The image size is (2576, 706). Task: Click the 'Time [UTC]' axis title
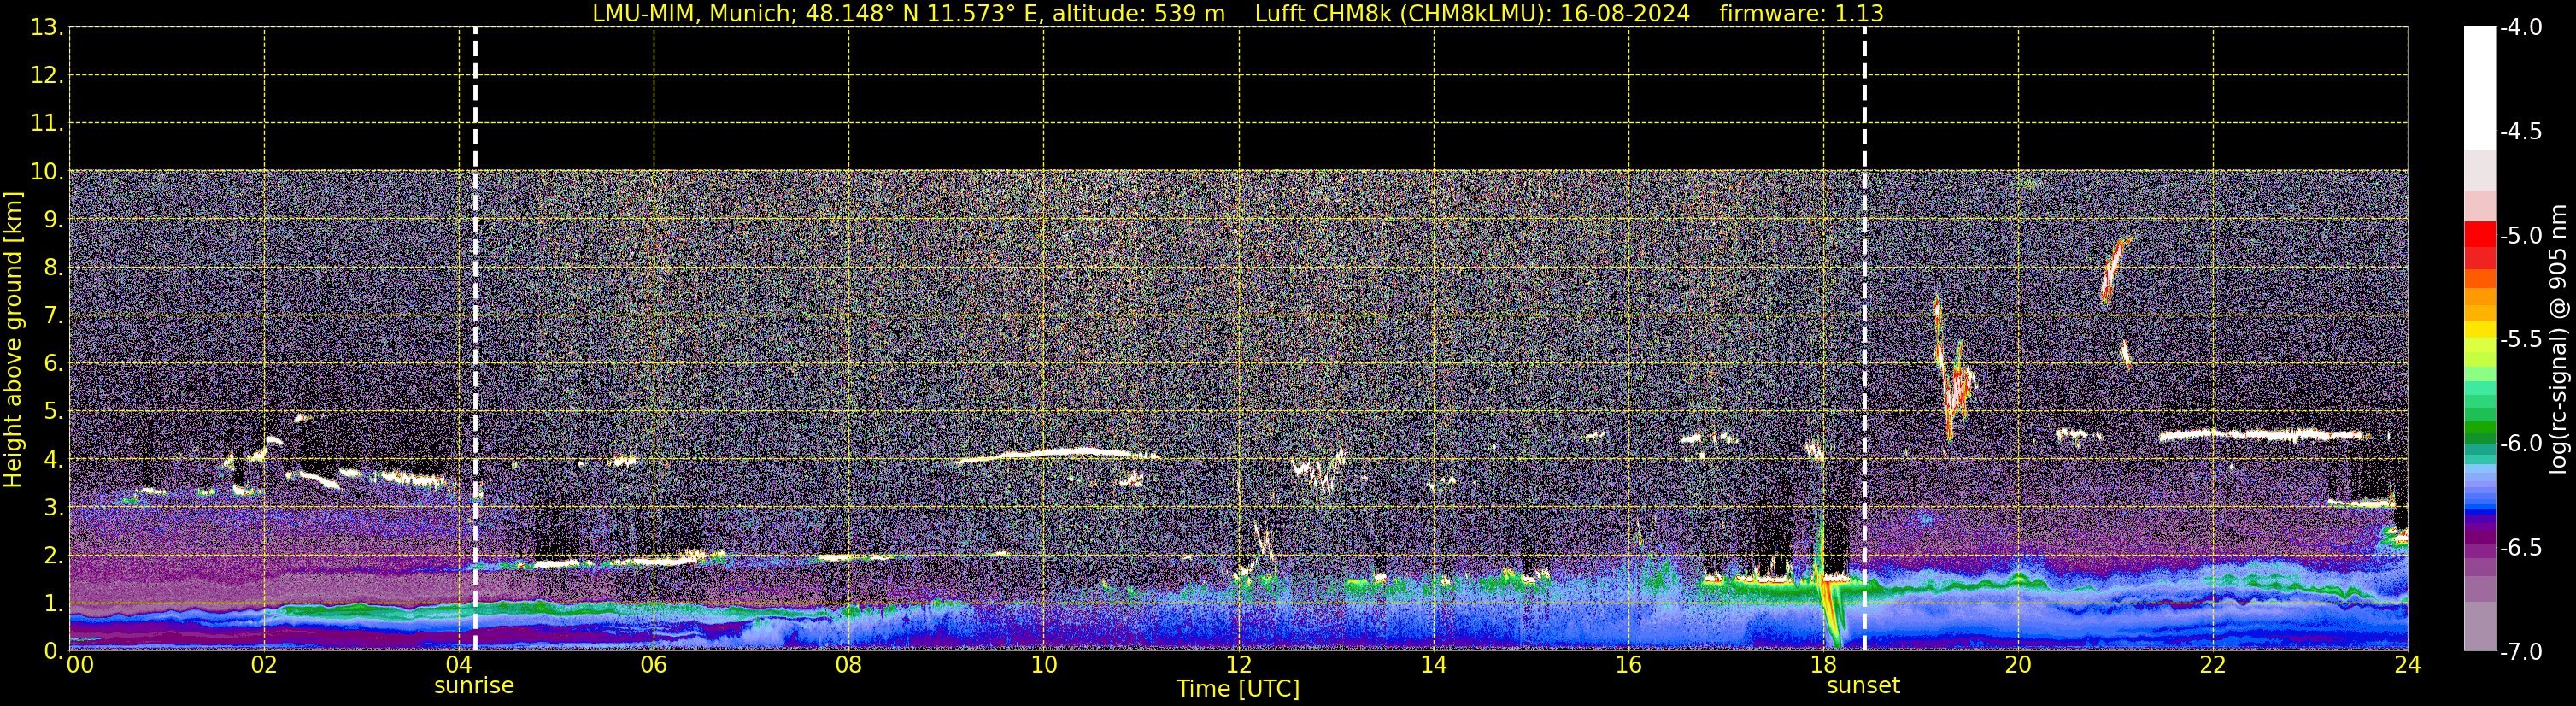(x=1238, y=689)
